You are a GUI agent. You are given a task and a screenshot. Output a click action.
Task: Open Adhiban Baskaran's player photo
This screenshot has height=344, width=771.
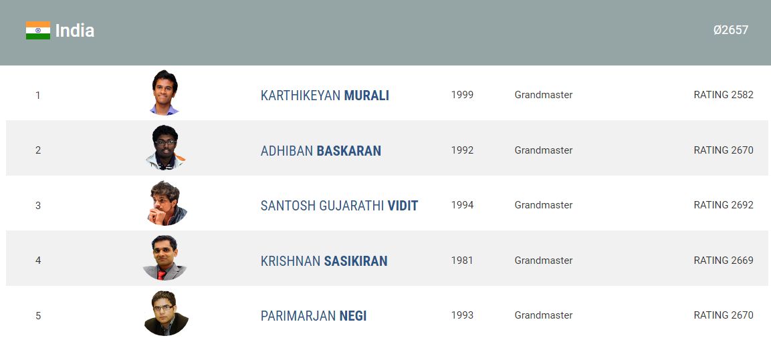(165, 148)
